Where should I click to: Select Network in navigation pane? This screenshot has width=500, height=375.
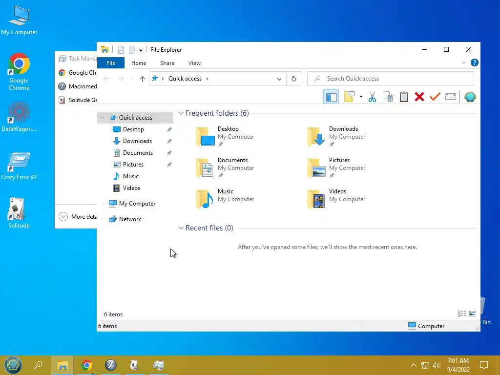coord(130,219)
